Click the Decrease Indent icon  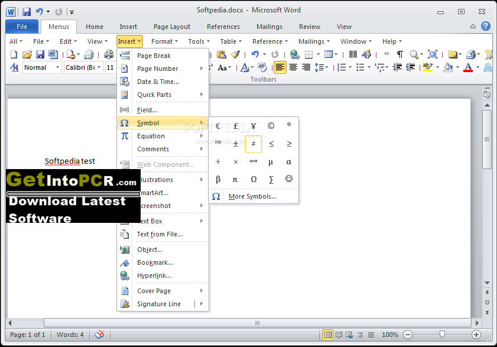tap(397, 67)
